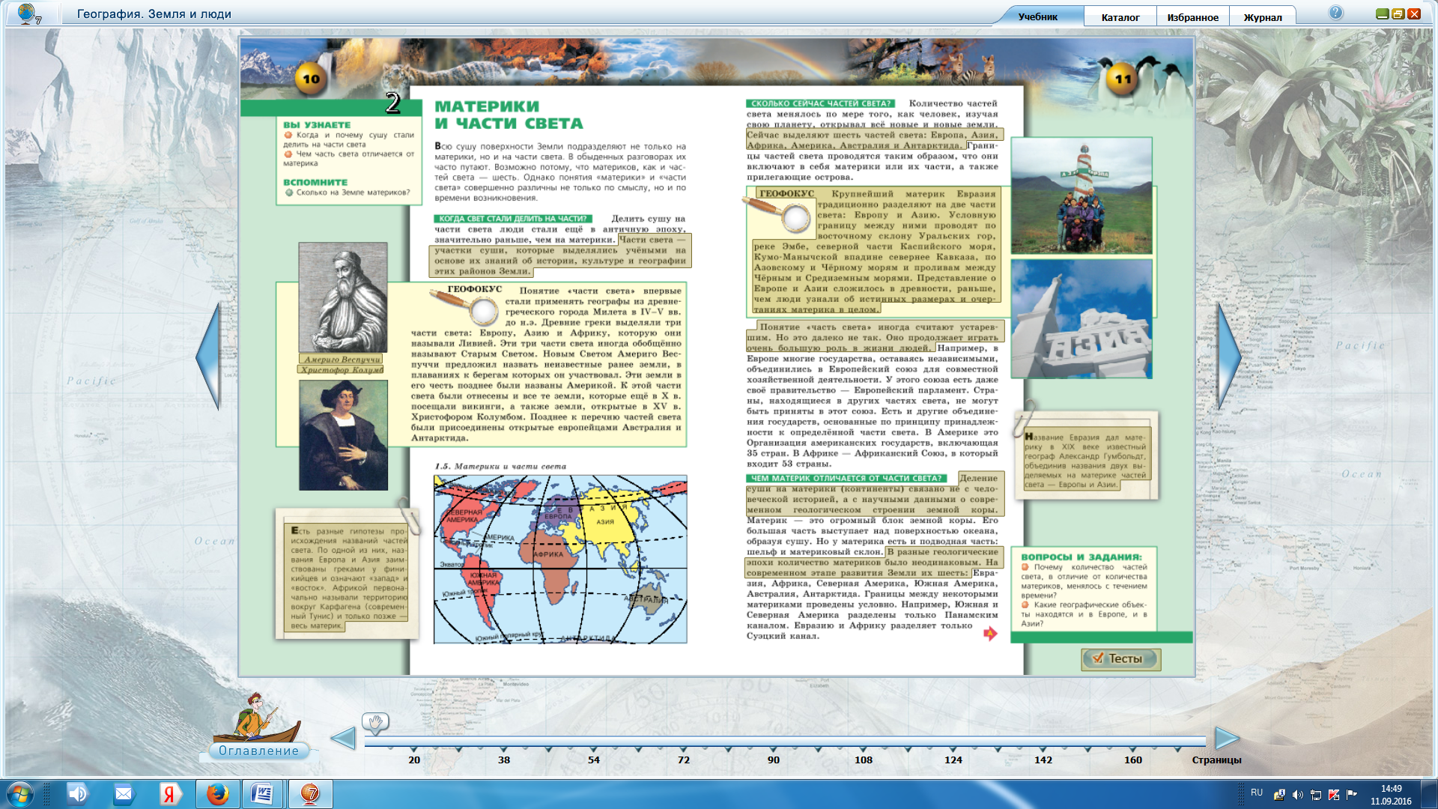Go to next page with large right arrow
The height and width of the screenshot is (809, 1438).
(x=1229, y=357)
